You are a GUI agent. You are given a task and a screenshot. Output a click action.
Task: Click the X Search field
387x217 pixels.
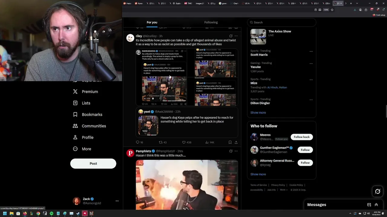281,22
